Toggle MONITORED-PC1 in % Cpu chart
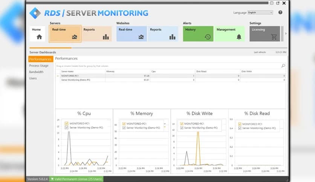 tap(66, 123)
